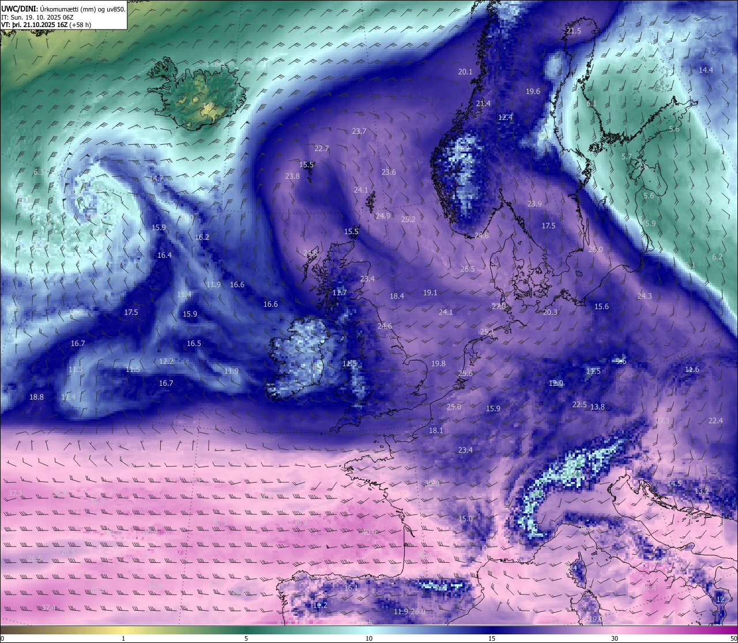The image size is (738, 643).
Task: Click the 19.8 value over England
Action: [x=438, y=364]
